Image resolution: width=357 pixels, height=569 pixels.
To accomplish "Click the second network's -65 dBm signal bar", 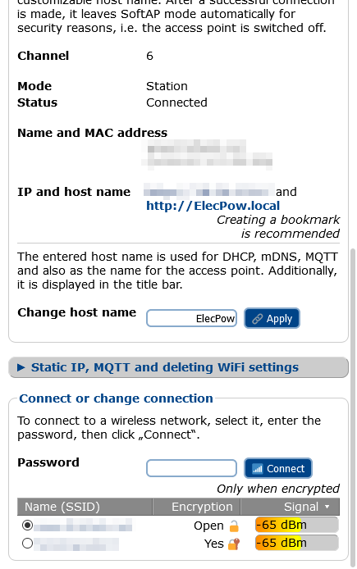I will [x=297, y=543].
